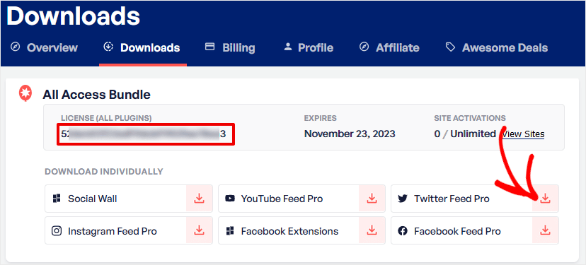Download Facebook Extensions plugin
This screenshot has height=265, width=586.
pos(372,230)
